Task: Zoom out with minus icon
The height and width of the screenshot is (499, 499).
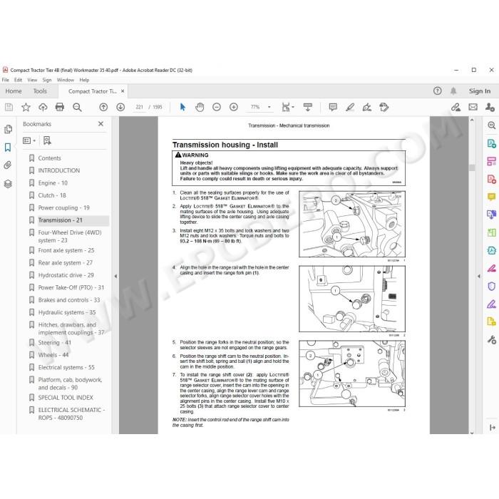Action: click(217, 107)
